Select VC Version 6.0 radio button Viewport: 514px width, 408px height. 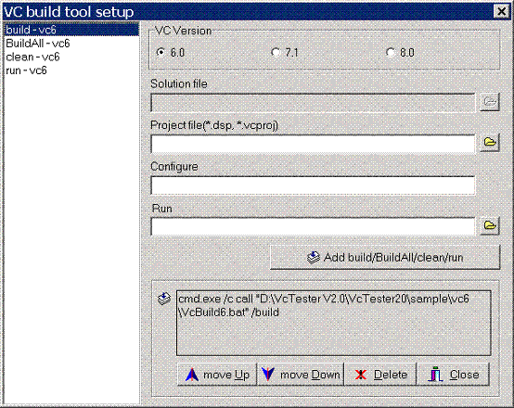[161, 53]
